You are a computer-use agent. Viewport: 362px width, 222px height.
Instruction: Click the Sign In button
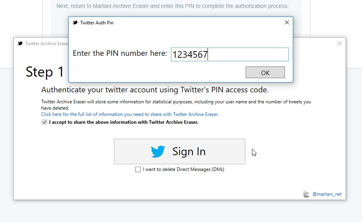pos(179,151)
